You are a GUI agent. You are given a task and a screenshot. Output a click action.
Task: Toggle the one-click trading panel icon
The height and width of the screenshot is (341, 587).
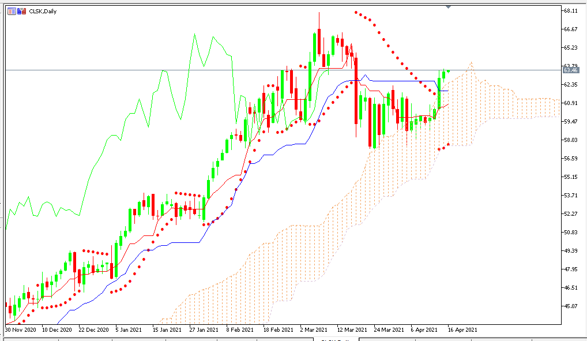[x=22, y=11]
